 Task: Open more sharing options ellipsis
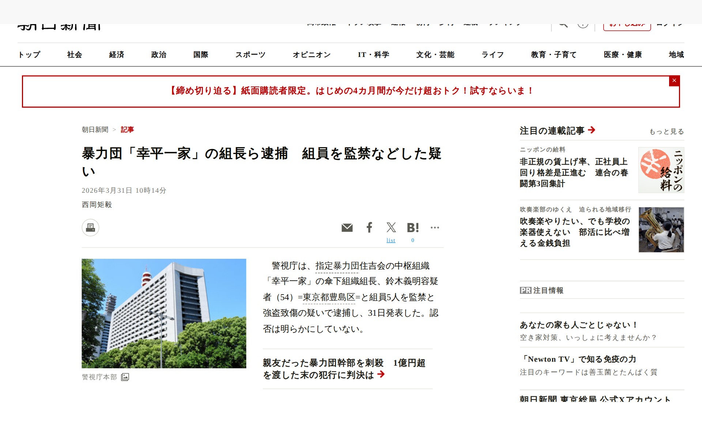pyautogui.click(x=435, y=227)
